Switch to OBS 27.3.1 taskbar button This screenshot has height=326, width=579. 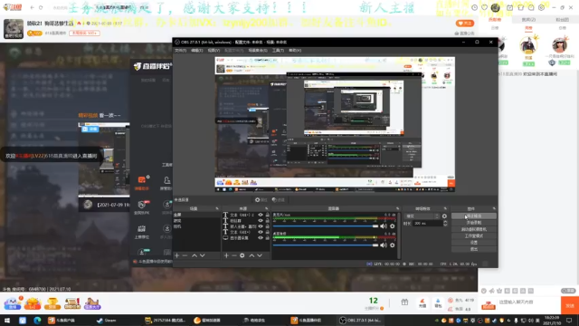[361, 320]
